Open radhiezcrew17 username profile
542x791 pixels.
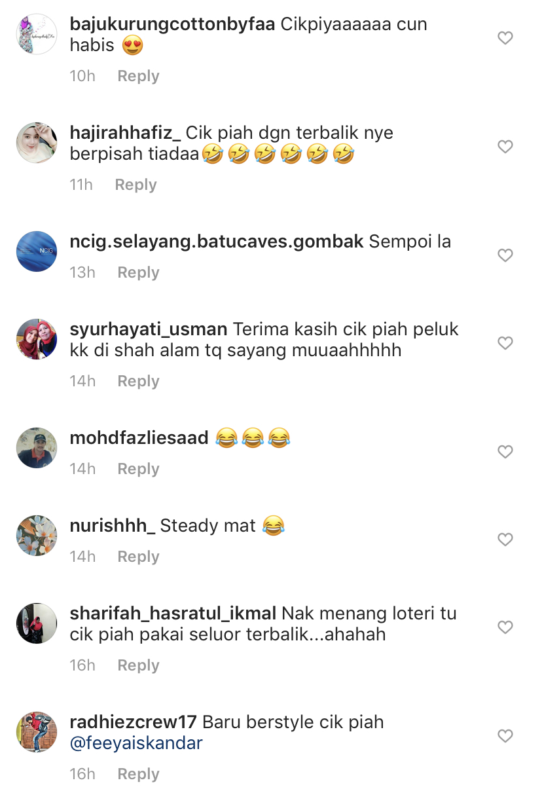click(133, 722)
